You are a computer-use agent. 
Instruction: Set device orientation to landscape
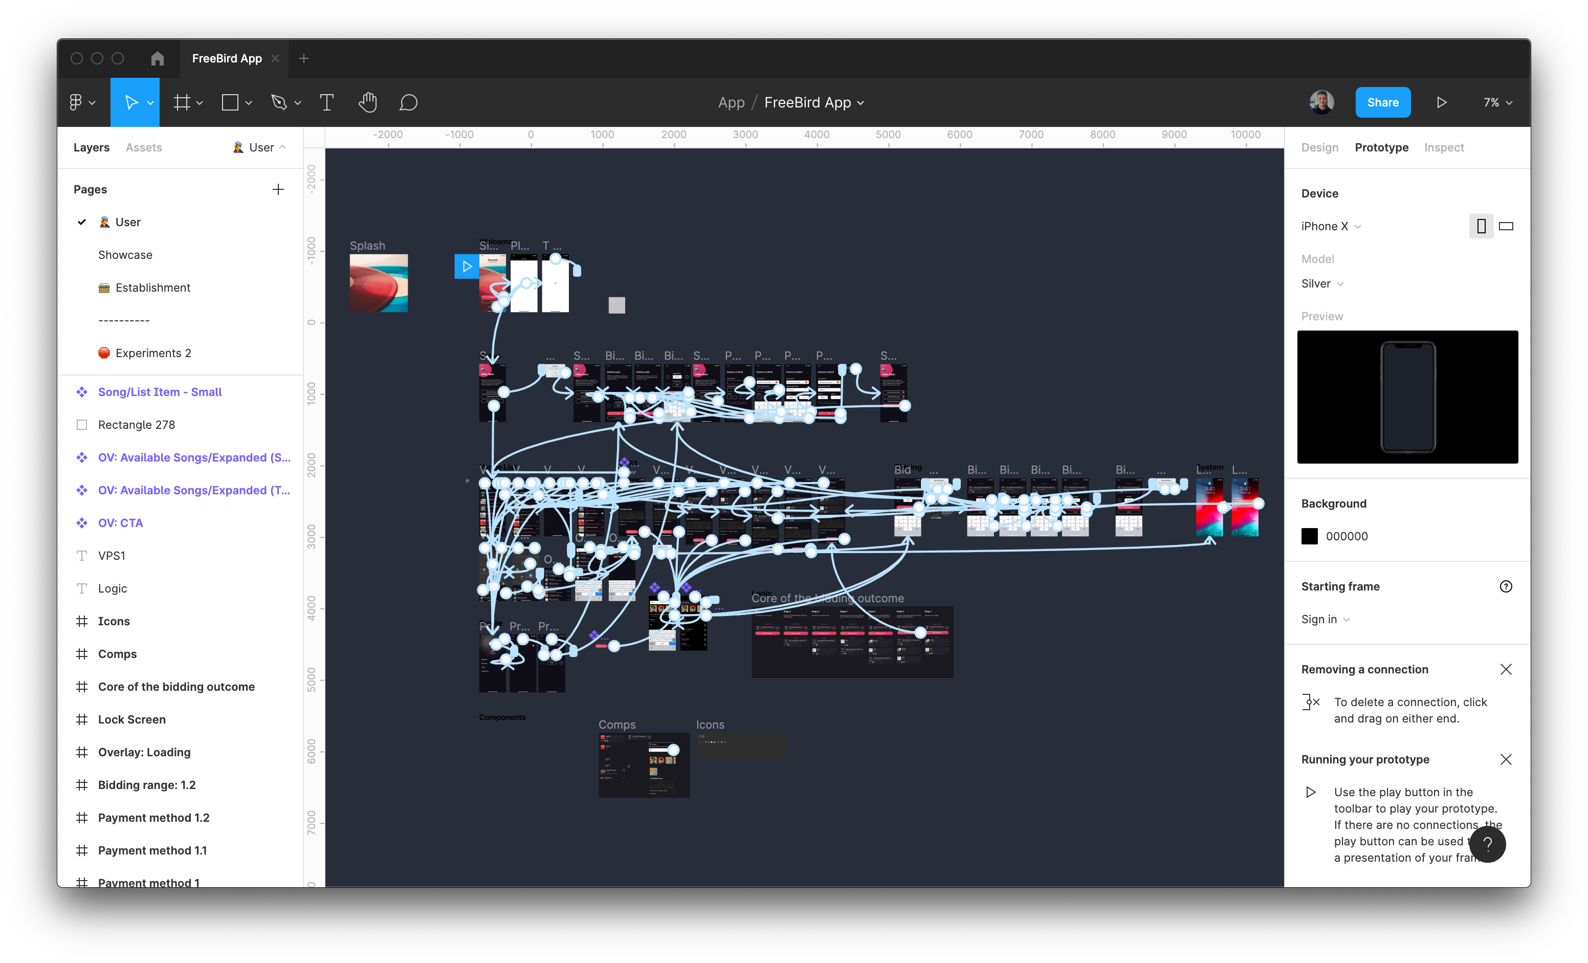point(1506,226)
